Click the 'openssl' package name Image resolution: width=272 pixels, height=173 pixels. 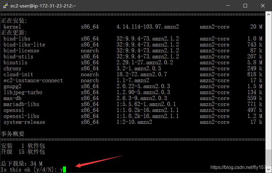[x=14, y=110]
